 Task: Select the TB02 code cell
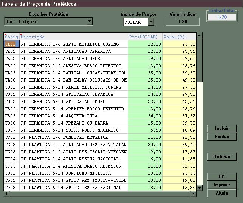tap(12, 94)
